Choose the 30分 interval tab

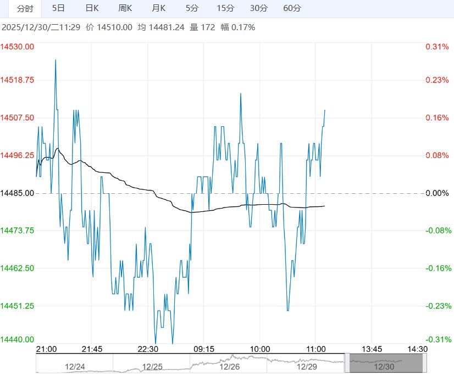(258, 8)
